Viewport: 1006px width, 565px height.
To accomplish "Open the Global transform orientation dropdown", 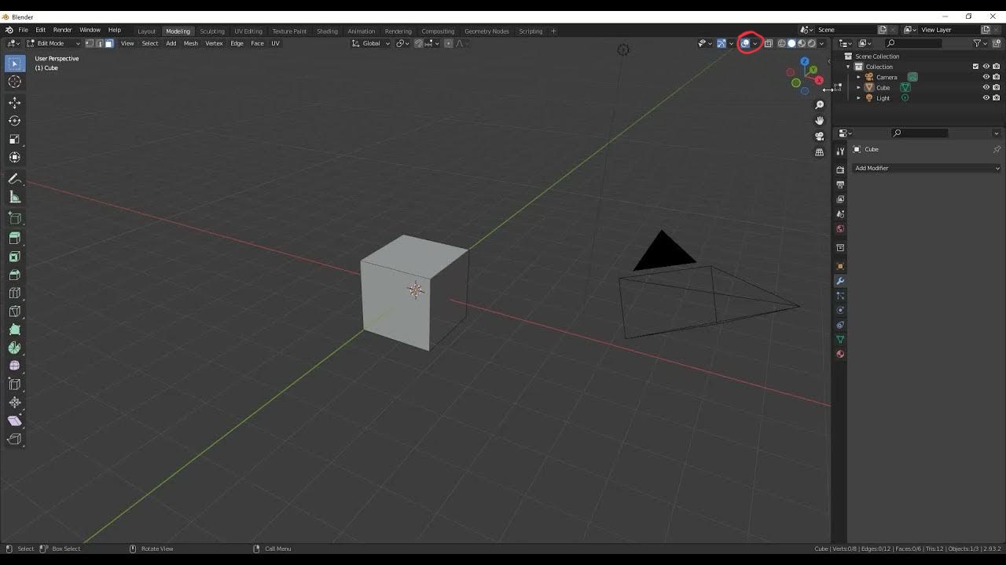I will pos(371,43).
